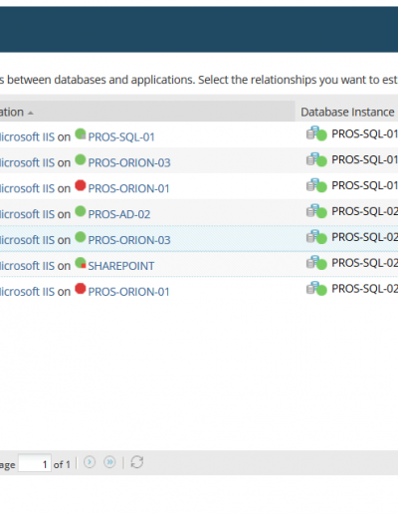Click the Database Instance column header
398x514 pixels.
pyautogui.click(x=347, y=112)
